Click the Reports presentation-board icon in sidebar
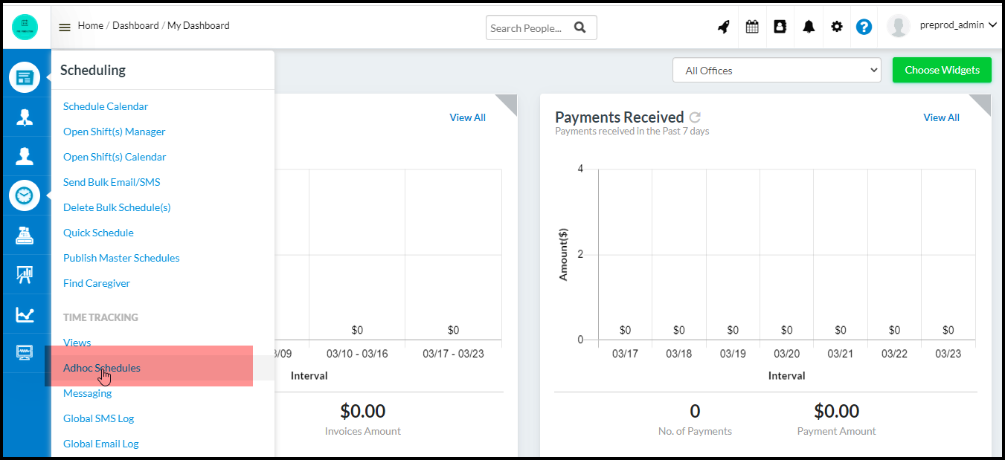Viewport: 1005px width, 460px height. pos(25,273)
